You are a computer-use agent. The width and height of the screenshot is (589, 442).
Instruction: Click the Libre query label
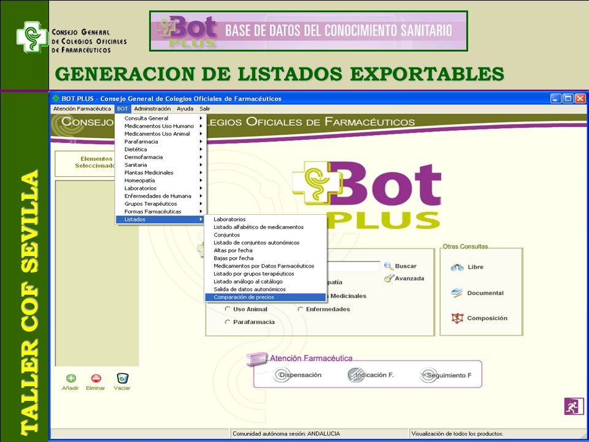coord(475,267)
